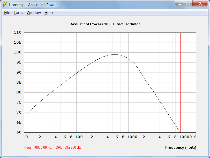Open the Window menu
Image resolution: width=210 pixels, height=158 pixels.
tap(34, 13)
